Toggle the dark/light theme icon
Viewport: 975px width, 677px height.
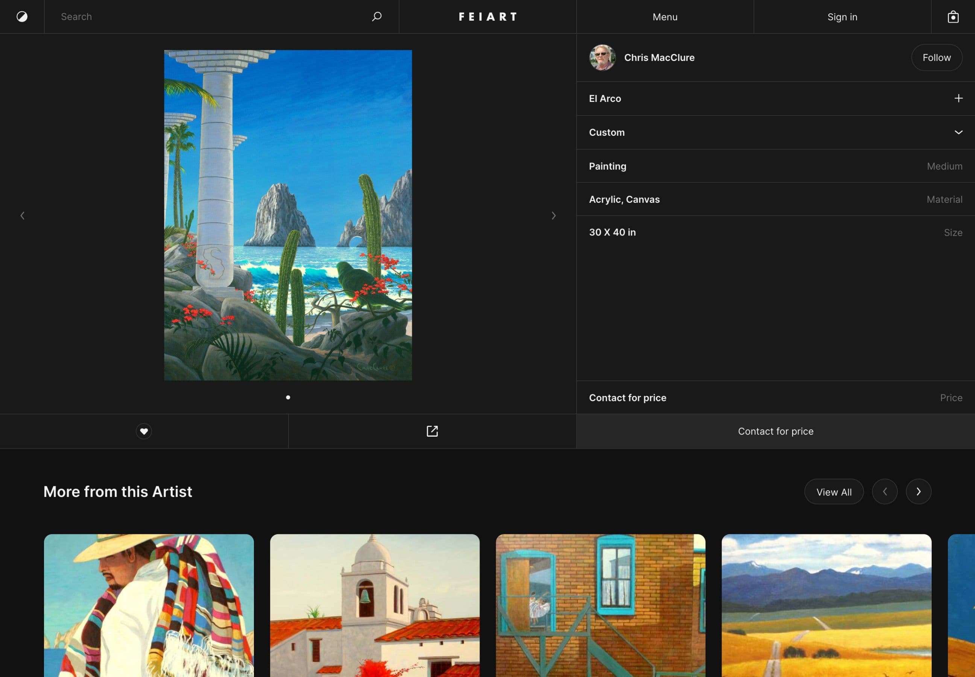(22, 17)
